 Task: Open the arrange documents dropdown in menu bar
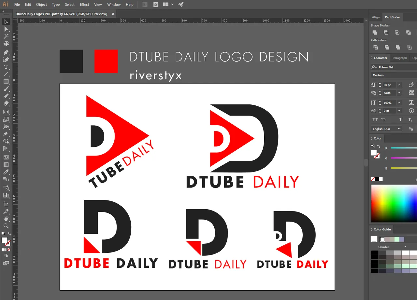point(168,5)
